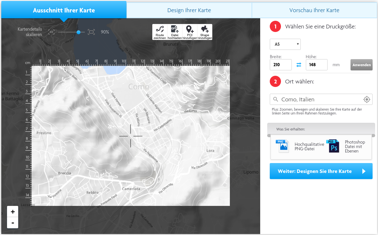The height and width of the screenshot is (235, 378).
Task: Zoom in the map with plus
Action: click(13, 212)
